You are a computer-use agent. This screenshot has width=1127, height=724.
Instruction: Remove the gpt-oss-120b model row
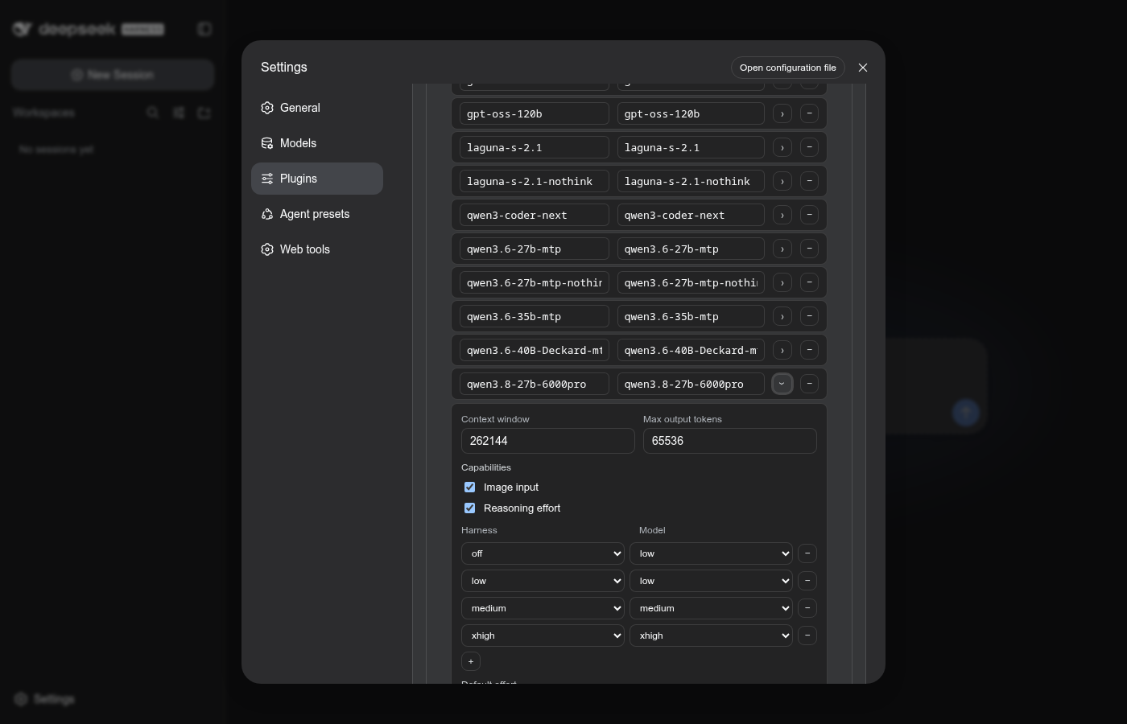click(x=809, y=114)
